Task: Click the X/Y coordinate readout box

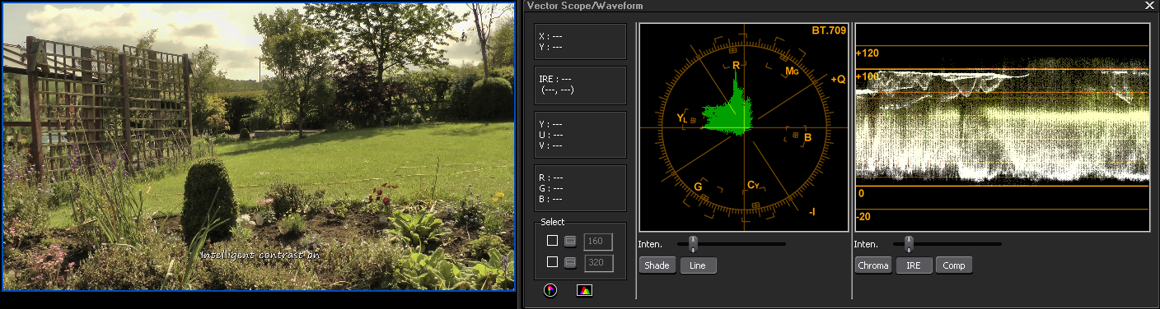Action: (x=580, y=41)
